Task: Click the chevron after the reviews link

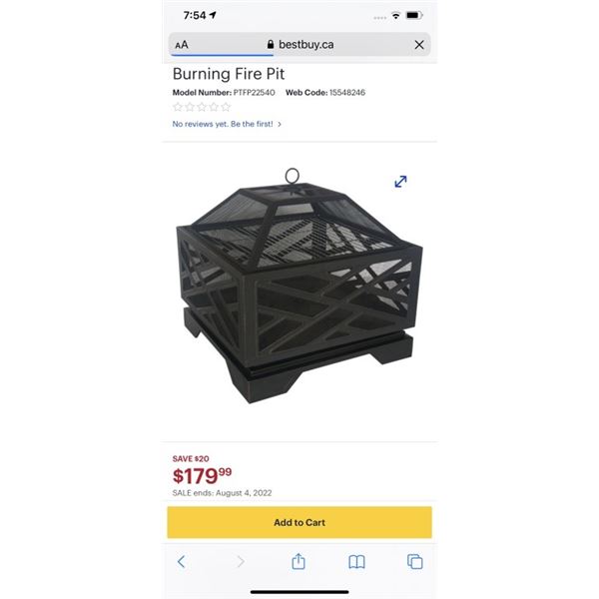Action: (280, 124)
